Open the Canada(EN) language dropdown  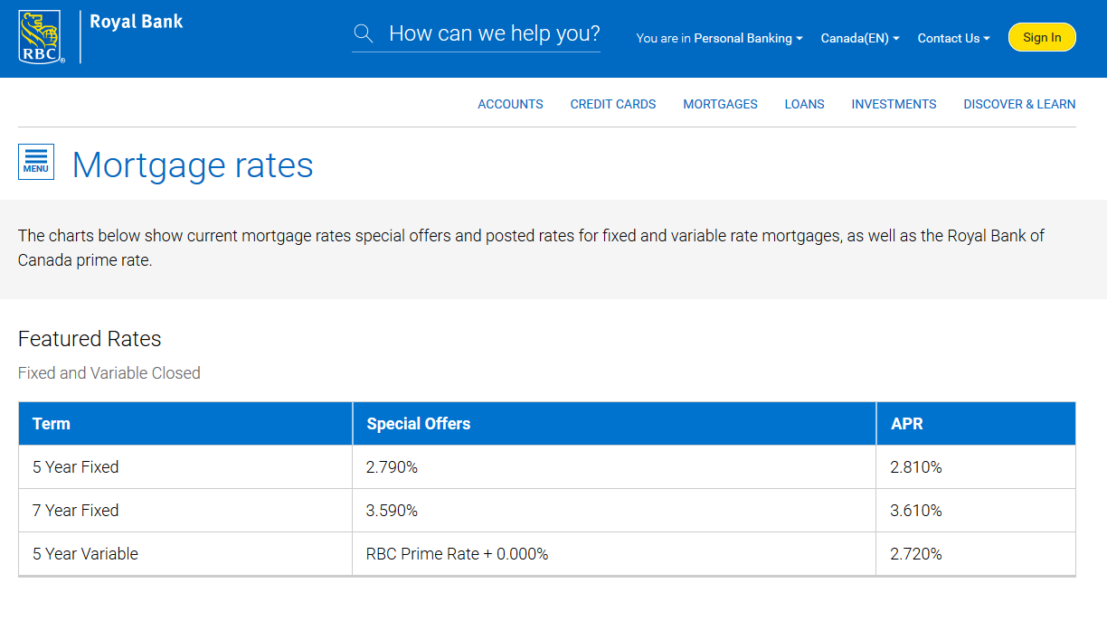860,38
